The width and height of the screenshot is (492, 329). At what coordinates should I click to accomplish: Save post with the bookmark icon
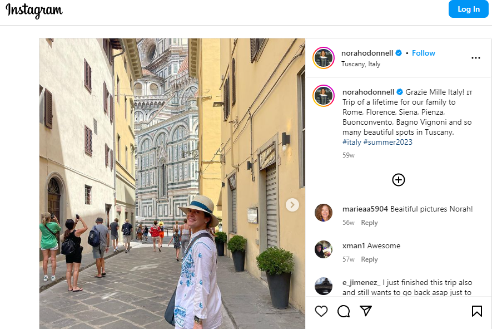476,311
